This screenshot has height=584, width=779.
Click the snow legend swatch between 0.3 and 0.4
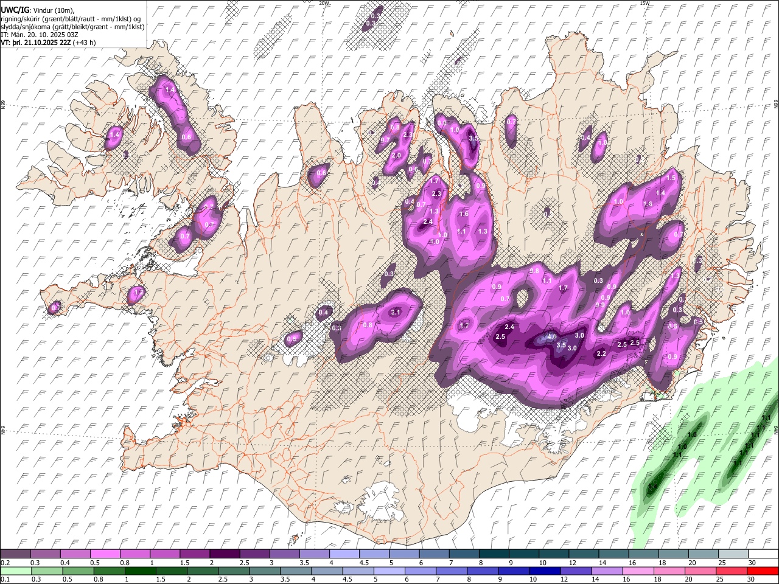(x=45, y=554)
